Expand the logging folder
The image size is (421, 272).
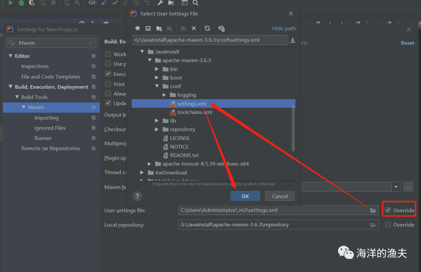coord(165,95)
